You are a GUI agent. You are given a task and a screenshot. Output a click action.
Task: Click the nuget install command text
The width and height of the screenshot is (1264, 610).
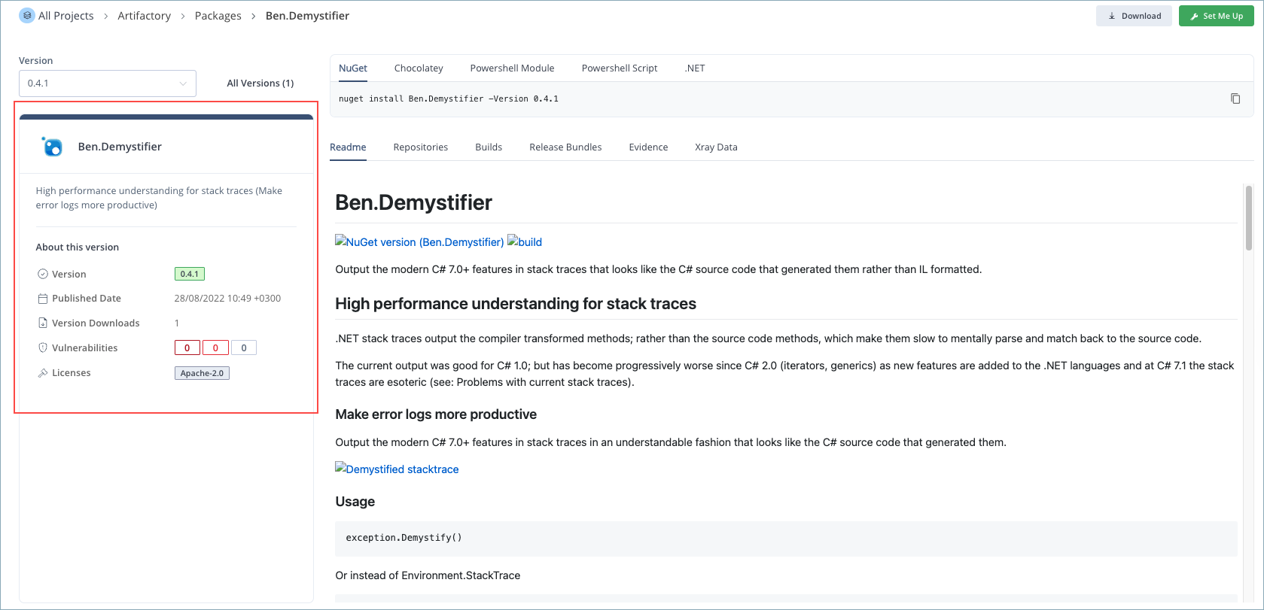(x=449, y=99)
